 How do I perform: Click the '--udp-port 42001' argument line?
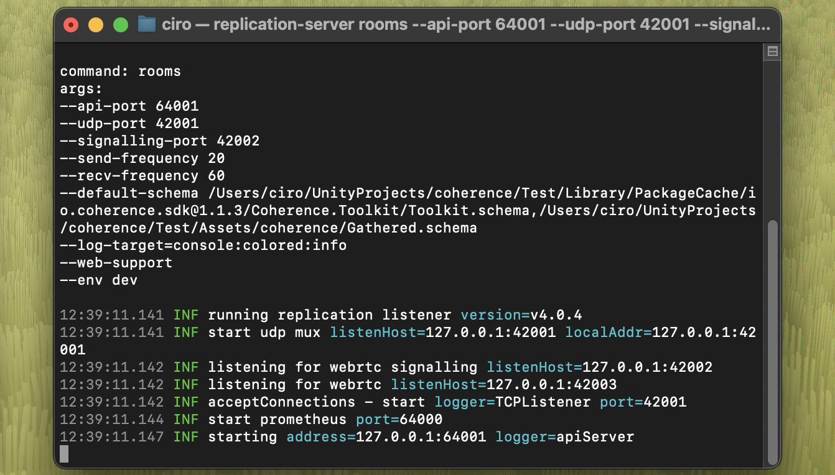pyautogui.click(x=129, y=124)
